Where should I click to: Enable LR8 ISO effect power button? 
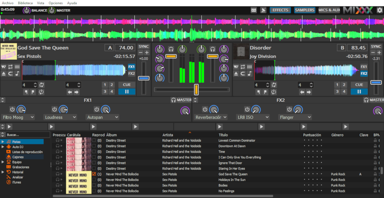tap(247, 109)
